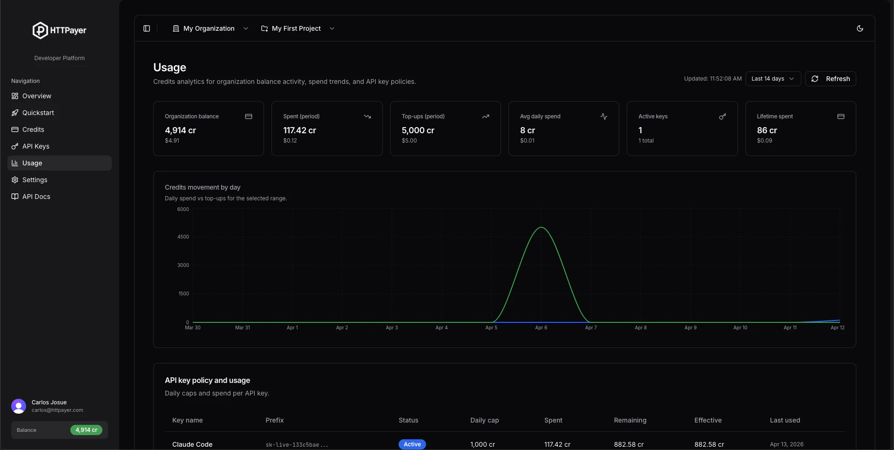Select Usage in the navigation menu
Screen dimensions: 894x450
pos(31,163)
